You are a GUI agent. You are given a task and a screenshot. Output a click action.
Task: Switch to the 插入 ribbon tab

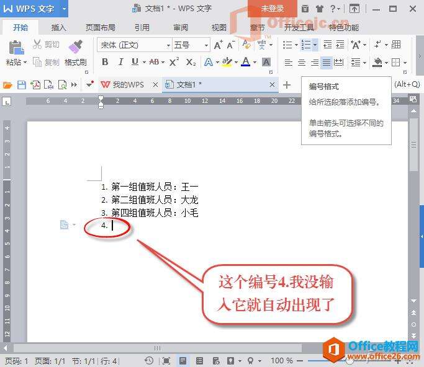pyautogui.click(x=59, y=27)
